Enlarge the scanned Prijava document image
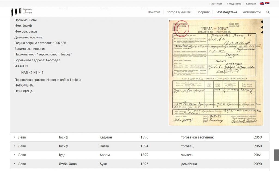This screenshot has height=171, width=279. pos(216,72)
